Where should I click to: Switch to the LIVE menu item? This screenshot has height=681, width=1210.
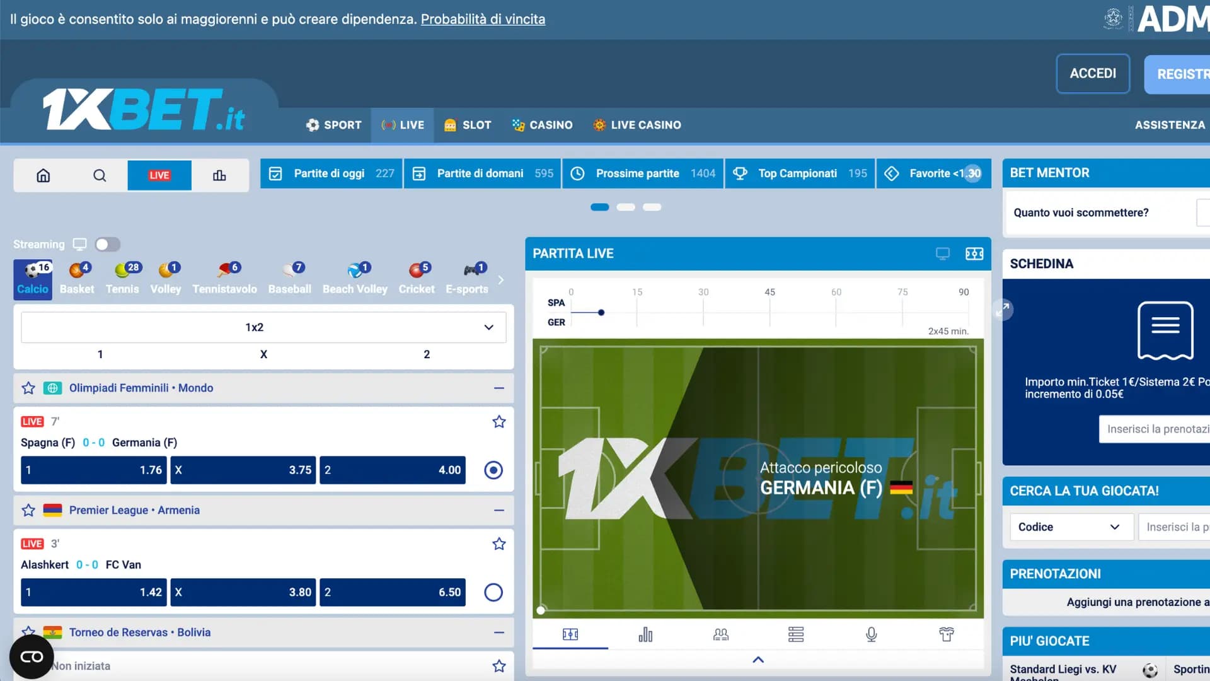(x=402, y=125)
